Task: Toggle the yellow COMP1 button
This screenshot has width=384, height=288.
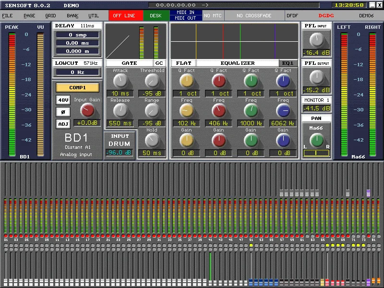Action: (77, 87)
